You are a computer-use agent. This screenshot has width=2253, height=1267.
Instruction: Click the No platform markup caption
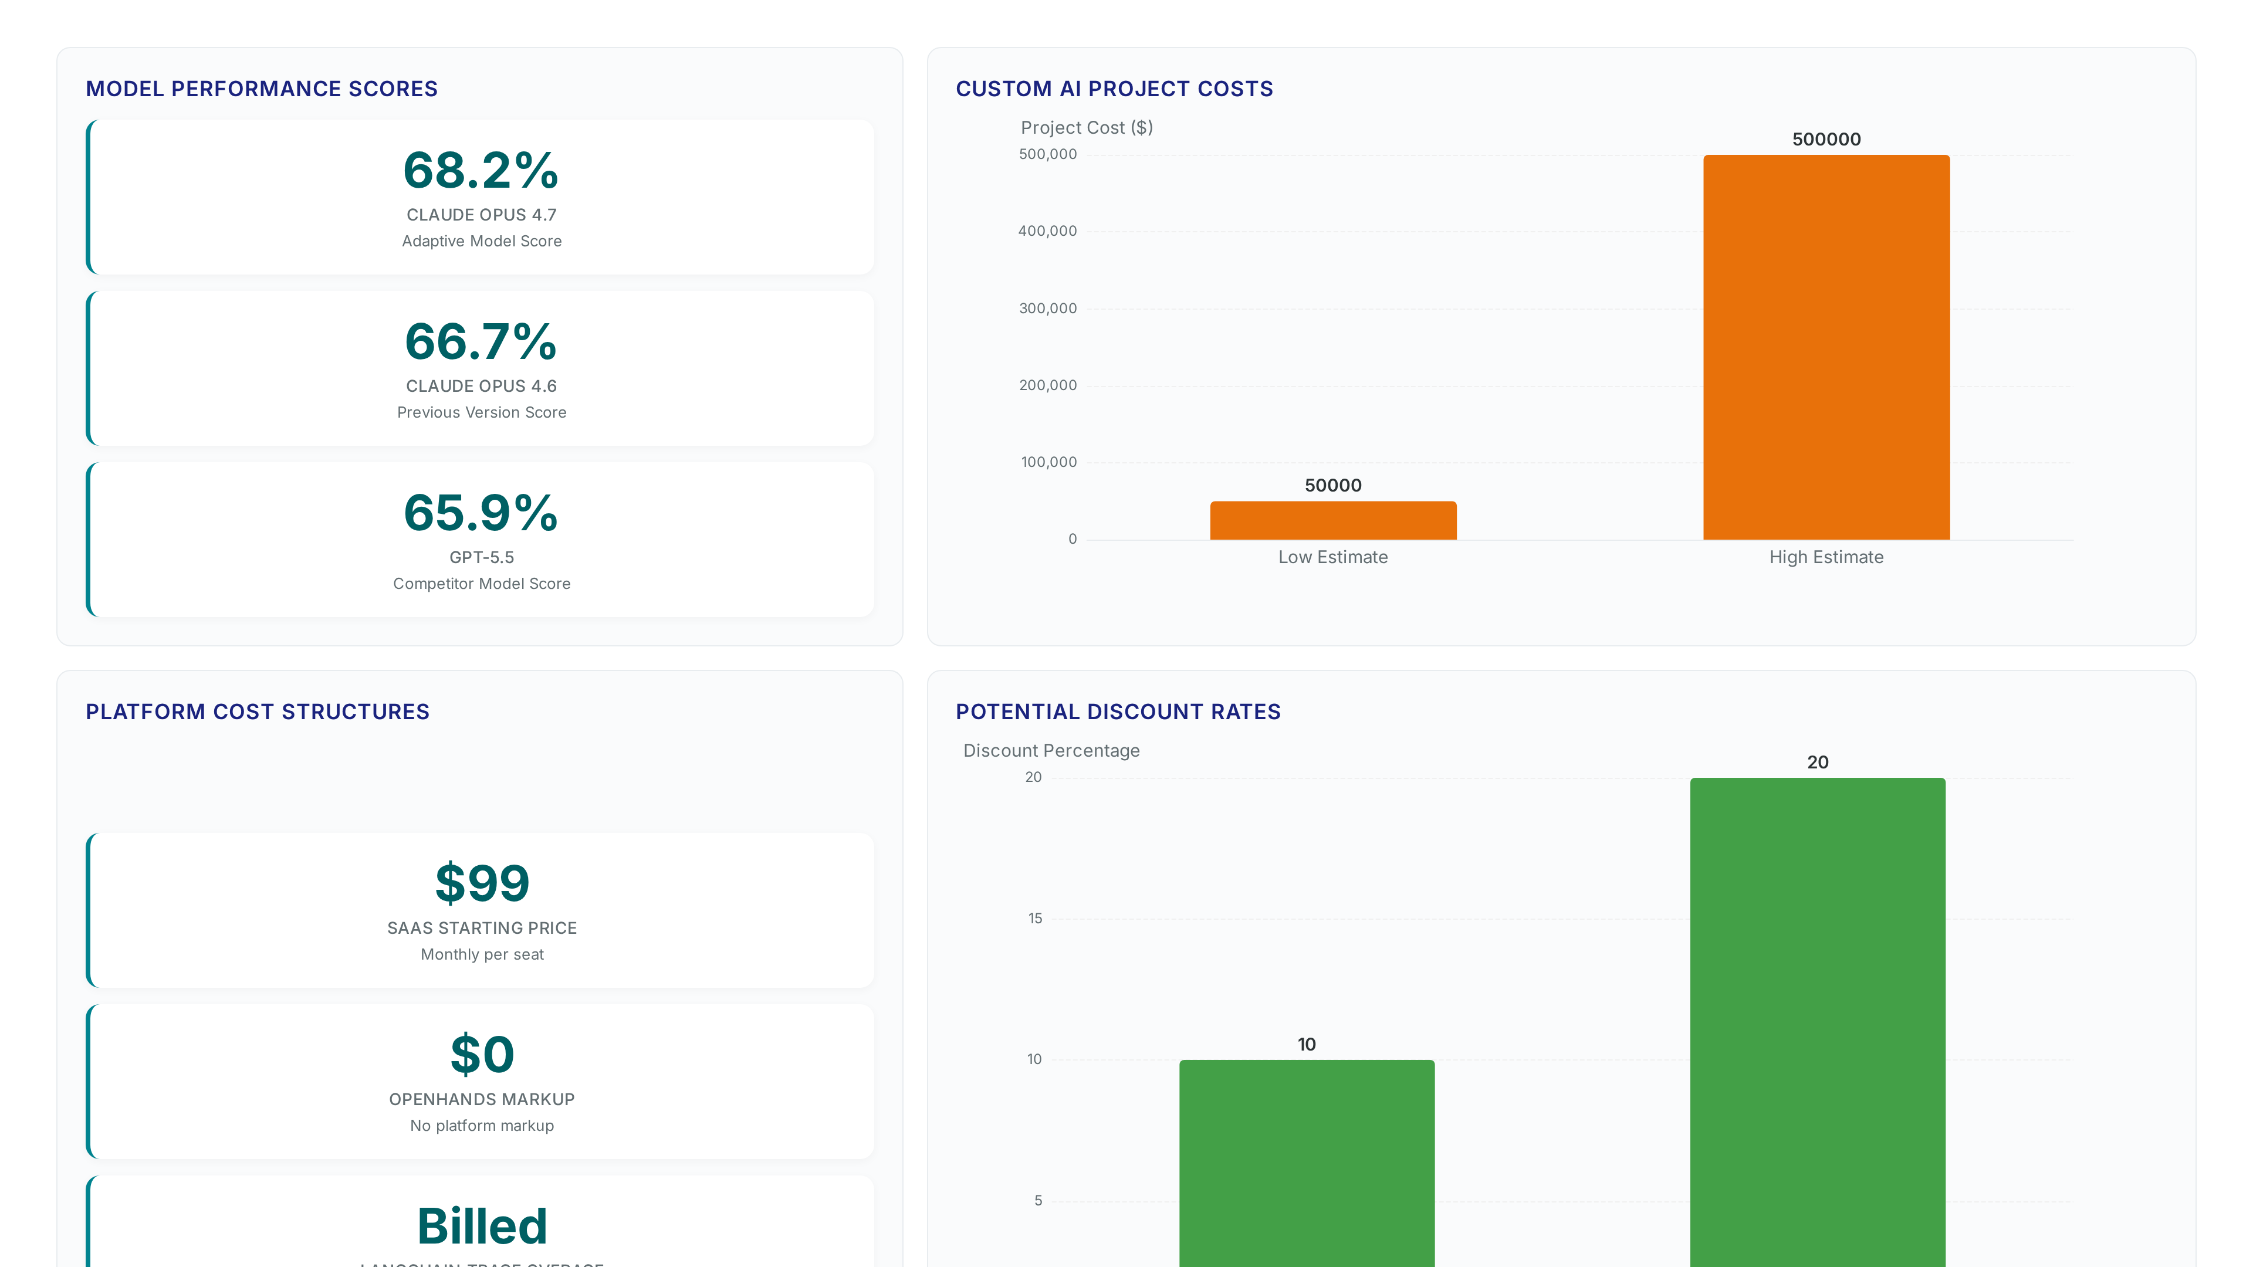point(482,1126)
